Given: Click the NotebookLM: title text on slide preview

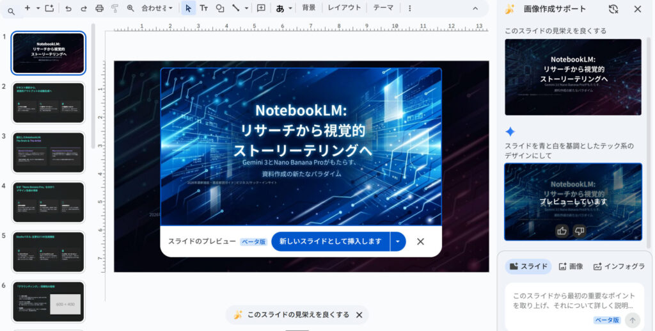Looking at the screenshot, I should (x=301, y=110).
